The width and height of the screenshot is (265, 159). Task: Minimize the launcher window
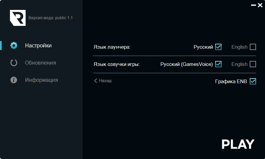[x=254, y=5]
